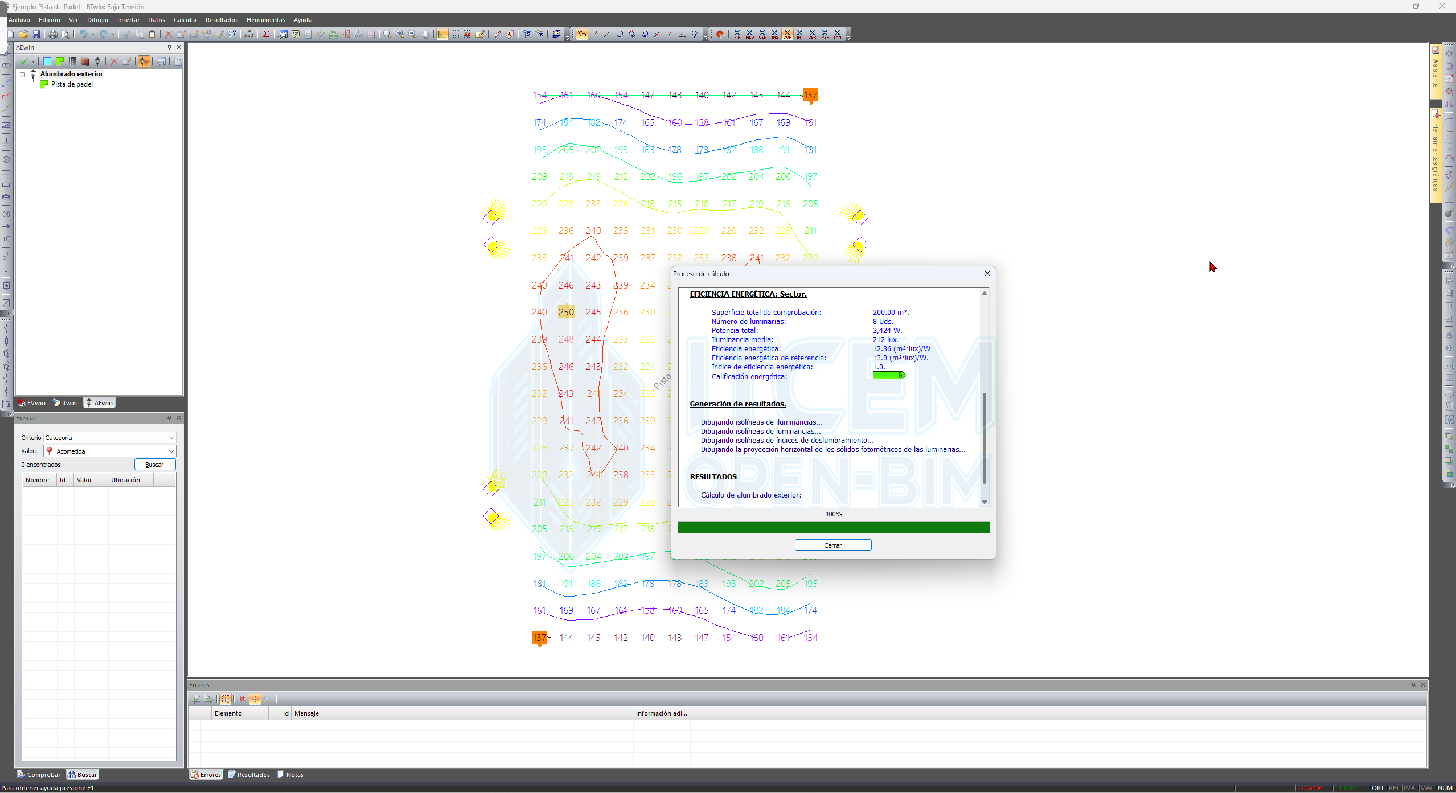This screenshot has height=793, width=1456.
Task: Select the Zoom in magnifier tool
Action: click(400, 35)
